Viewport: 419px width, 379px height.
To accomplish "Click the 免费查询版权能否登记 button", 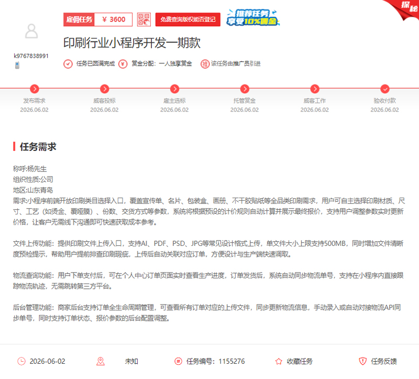I will tap(188, 19).
